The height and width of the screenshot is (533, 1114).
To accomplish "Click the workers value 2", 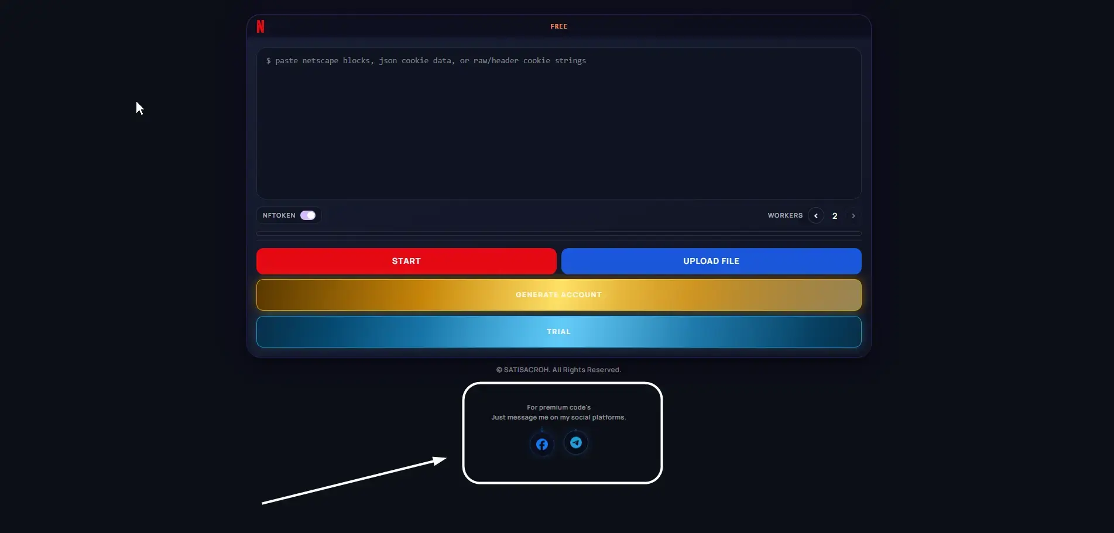I will pos(835,216).
